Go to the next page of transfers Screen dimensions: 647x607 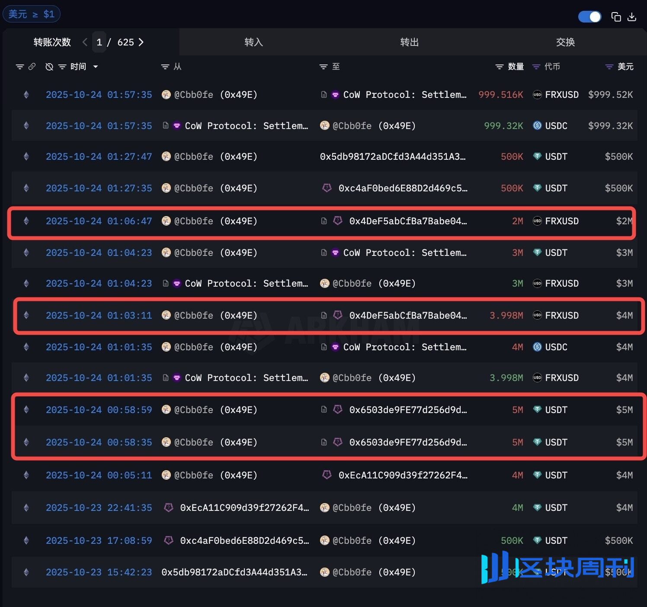(x=141, y=42)
